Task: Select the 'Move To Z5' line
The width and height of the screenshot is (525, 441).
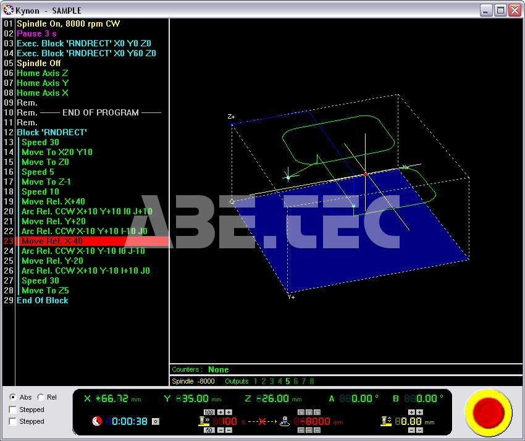Action: pos(45,291)
